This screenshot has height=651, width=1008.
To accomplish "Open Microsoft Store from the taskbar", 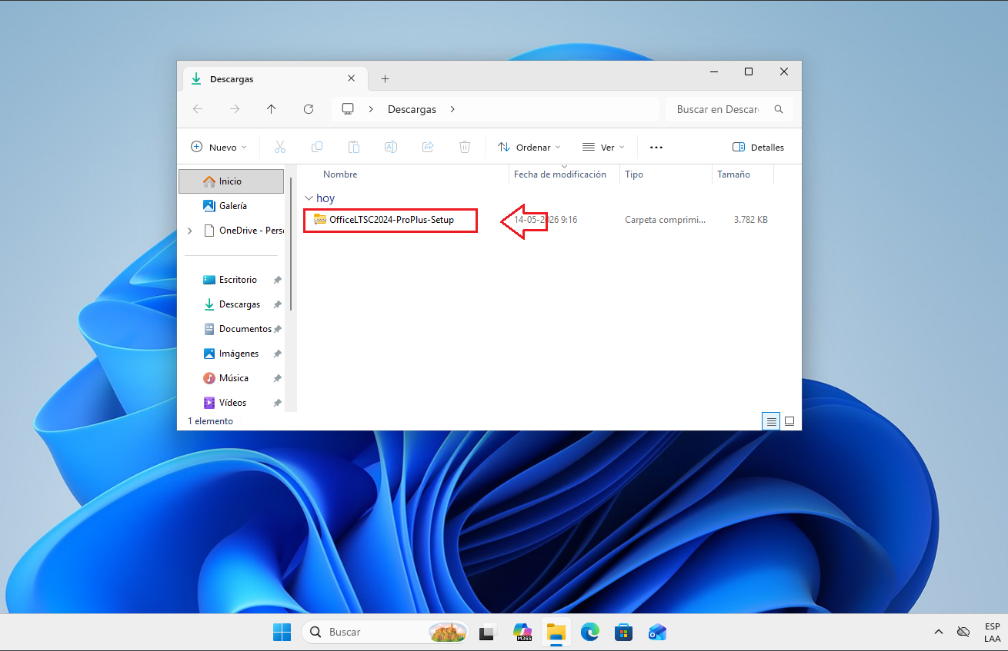I will 623,633.
